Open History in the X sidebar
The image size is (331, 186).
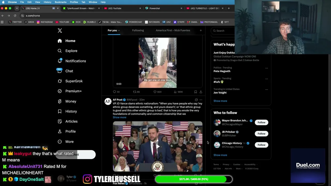click(67, 111)
